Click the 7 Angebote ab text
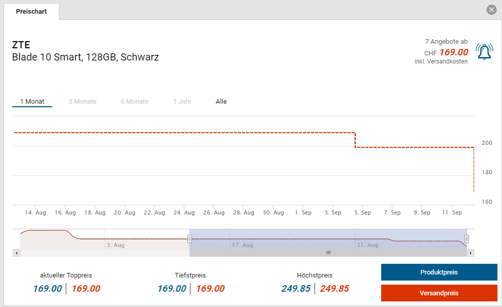The image size is (502, 307). 446,42
